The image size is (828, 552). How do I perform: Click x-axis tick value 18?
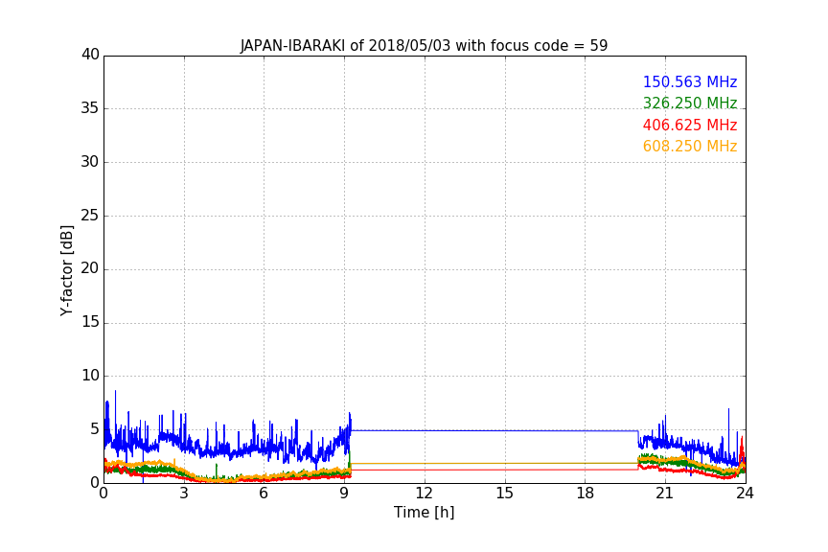click(586, 494)
